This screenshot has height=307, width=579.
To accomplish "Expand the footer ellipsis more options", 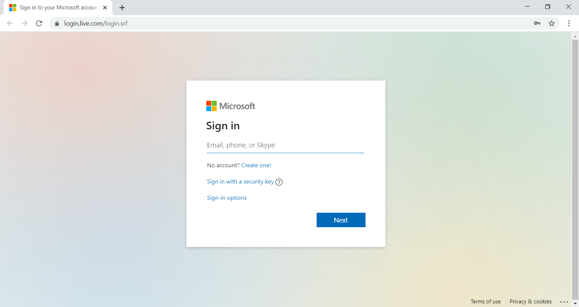I will 564,302.
